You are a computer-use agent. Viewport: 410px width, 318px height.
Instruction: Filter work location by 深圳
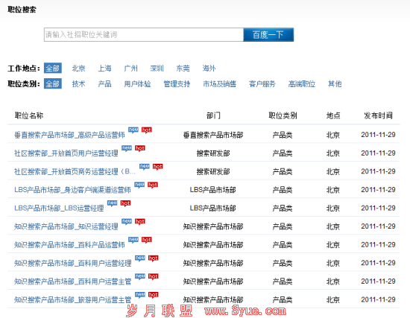pyautogui.click(x=157, y=69)
